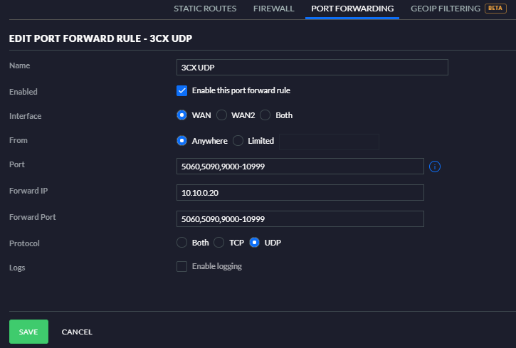Select the Port Forwarding tab

[x=352, y=9]
